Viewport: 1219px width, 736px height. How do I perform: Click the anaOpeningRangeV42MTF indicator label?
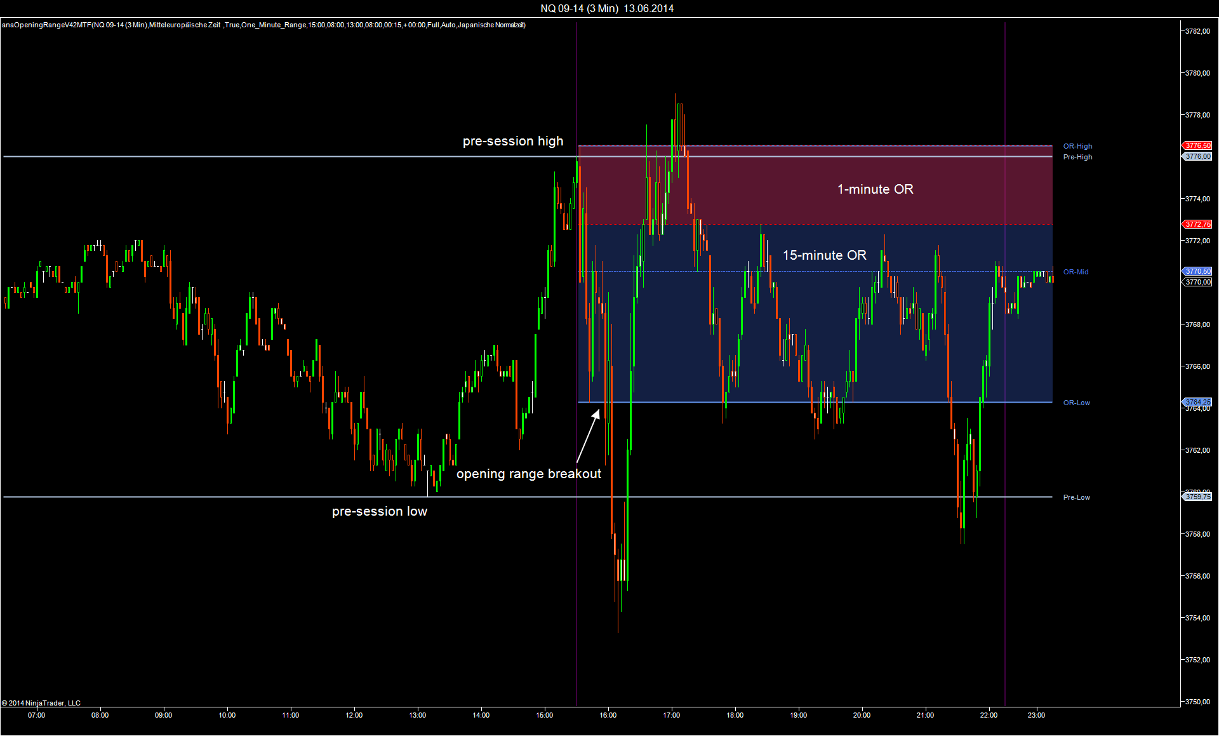pyautogui.click(x=263, y=25)
